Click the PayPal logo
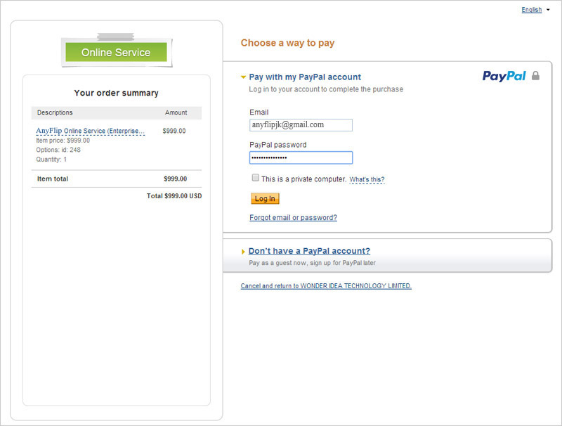 [504, 76]
